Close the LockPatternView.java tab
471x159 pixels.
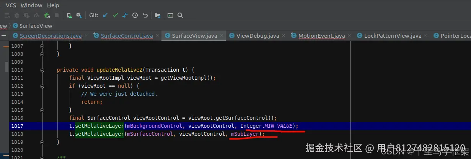[426, 35]
